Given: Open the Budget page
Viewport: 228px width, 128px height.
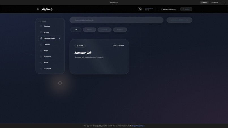Looking at the screenshot, I should 50,51.
